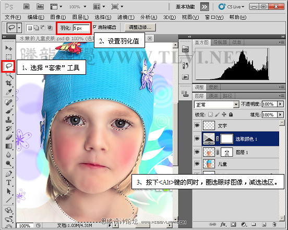Screen dimensions: 288x230
Task: Hide the 文字 layer
Action: [x=197, y=125]
